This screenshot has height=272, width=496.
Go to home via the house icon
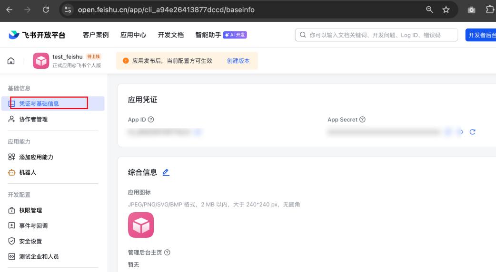click(x=11, y=61)
